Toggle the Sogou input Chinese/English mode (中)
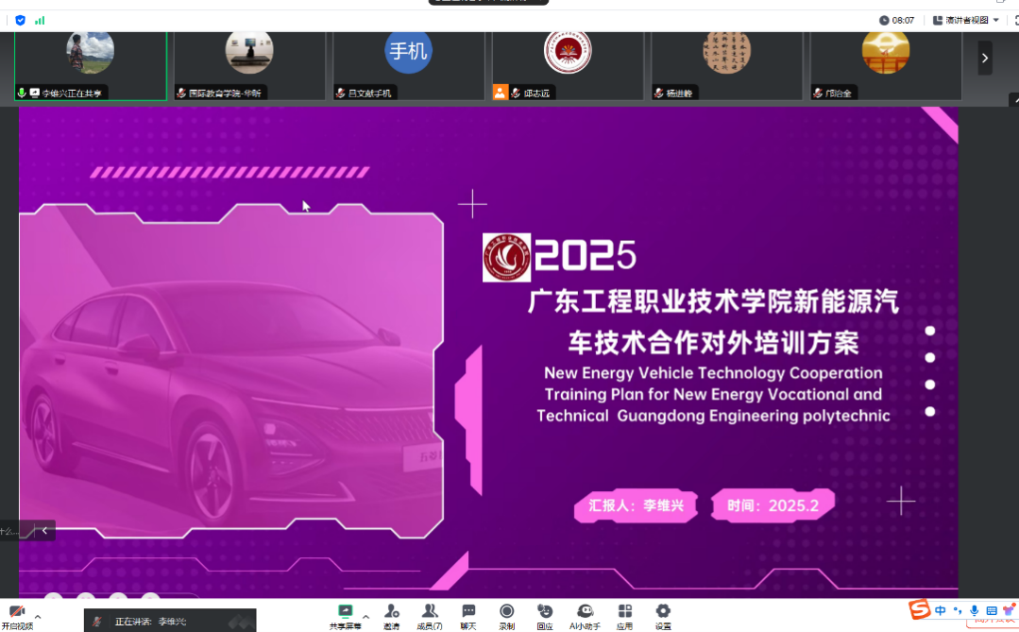 click(941, 610)
